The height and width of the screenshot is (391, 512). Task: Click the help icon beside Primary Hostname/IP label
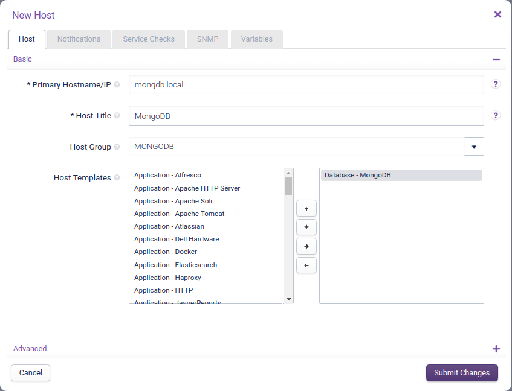point(117,84)
